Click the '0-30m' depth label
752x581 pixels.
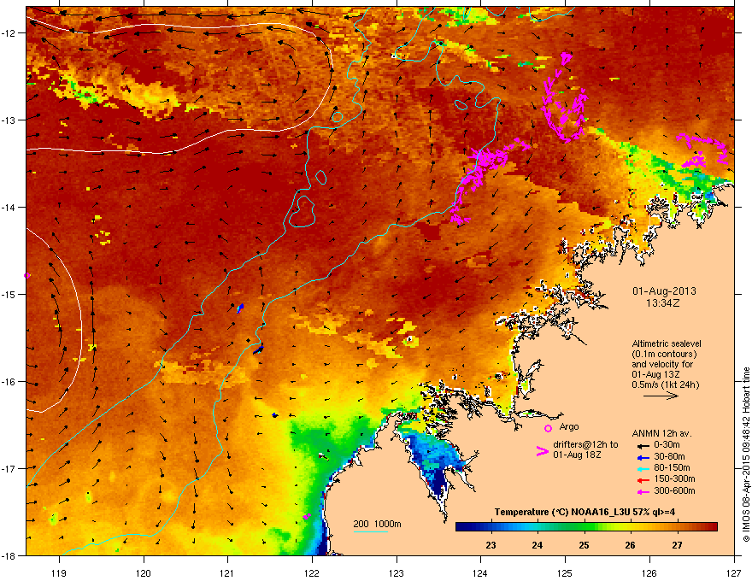667,445
